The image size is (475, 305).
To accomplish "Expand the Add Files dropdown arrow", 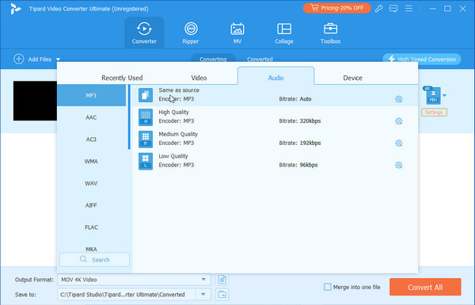I will (58, 59).
